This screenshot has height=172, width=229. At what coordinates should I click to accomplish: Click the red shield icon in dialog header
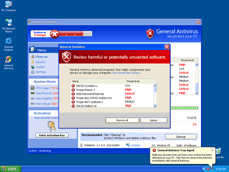click(x=66, y=57)
